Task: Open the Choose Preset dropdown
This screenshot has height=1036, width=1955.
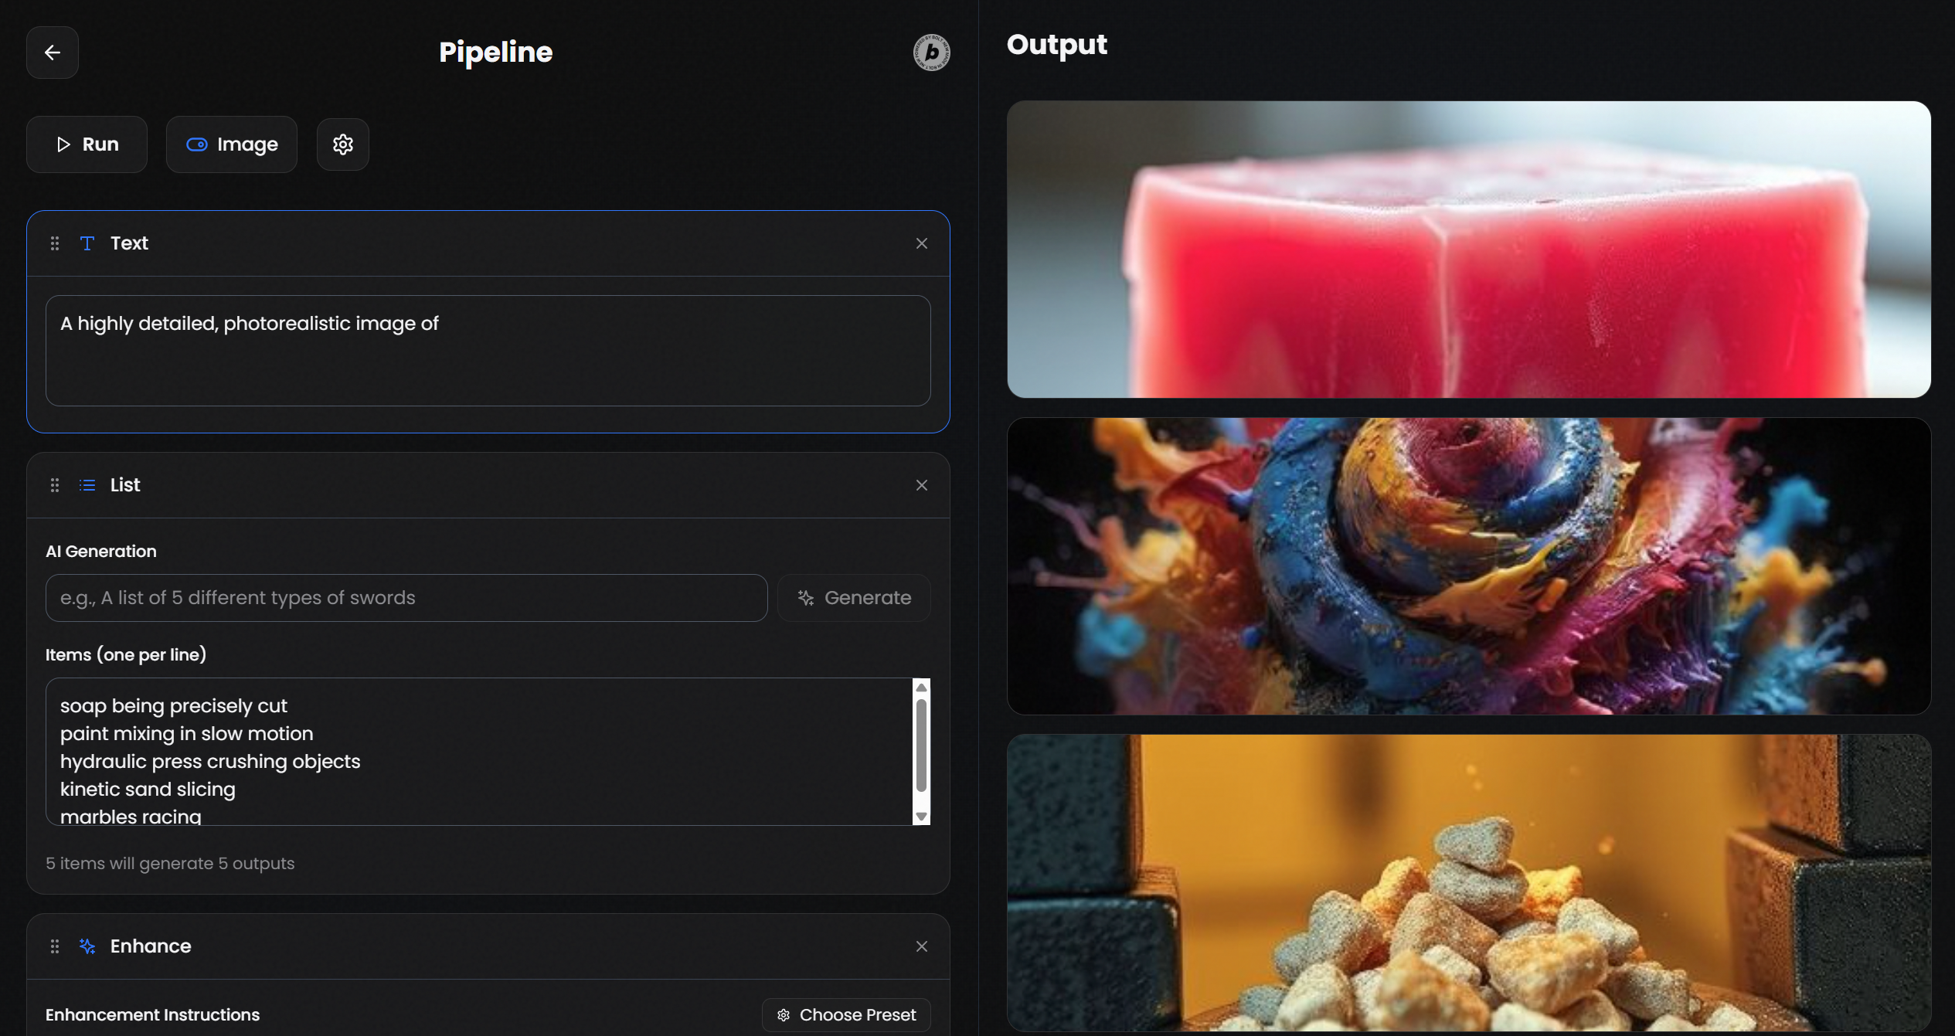Action: (846, 1014)
